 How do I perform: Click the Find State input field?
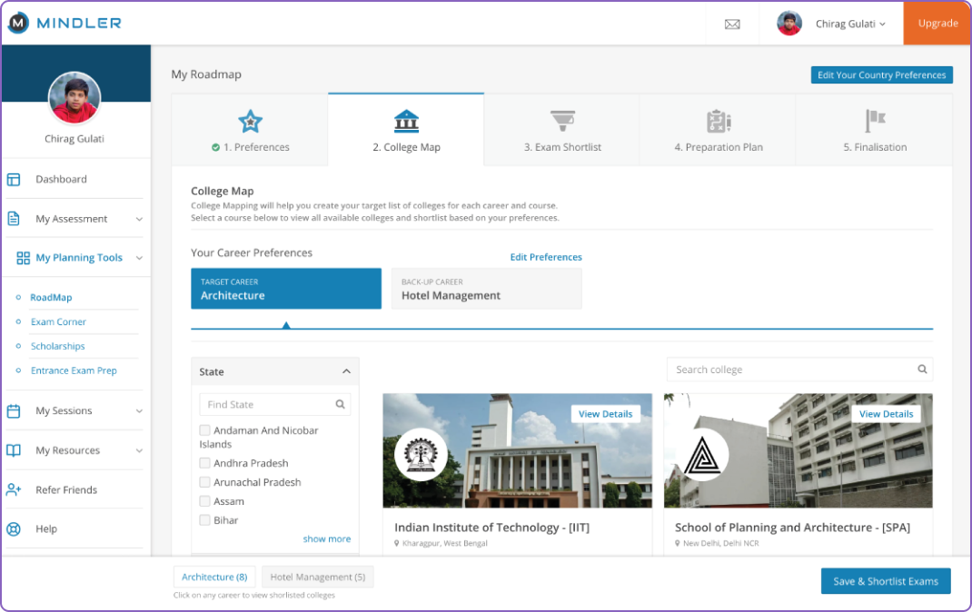pos(275,404)
